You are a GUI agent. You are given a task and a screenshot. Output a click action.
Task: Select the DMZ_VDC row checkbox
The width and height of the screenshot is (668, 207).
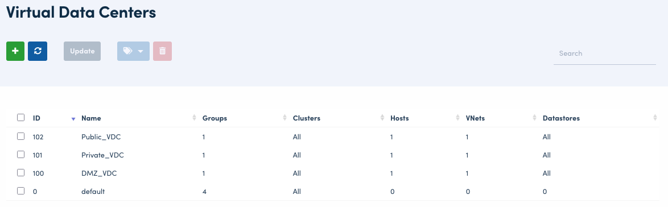click(21, 172)
